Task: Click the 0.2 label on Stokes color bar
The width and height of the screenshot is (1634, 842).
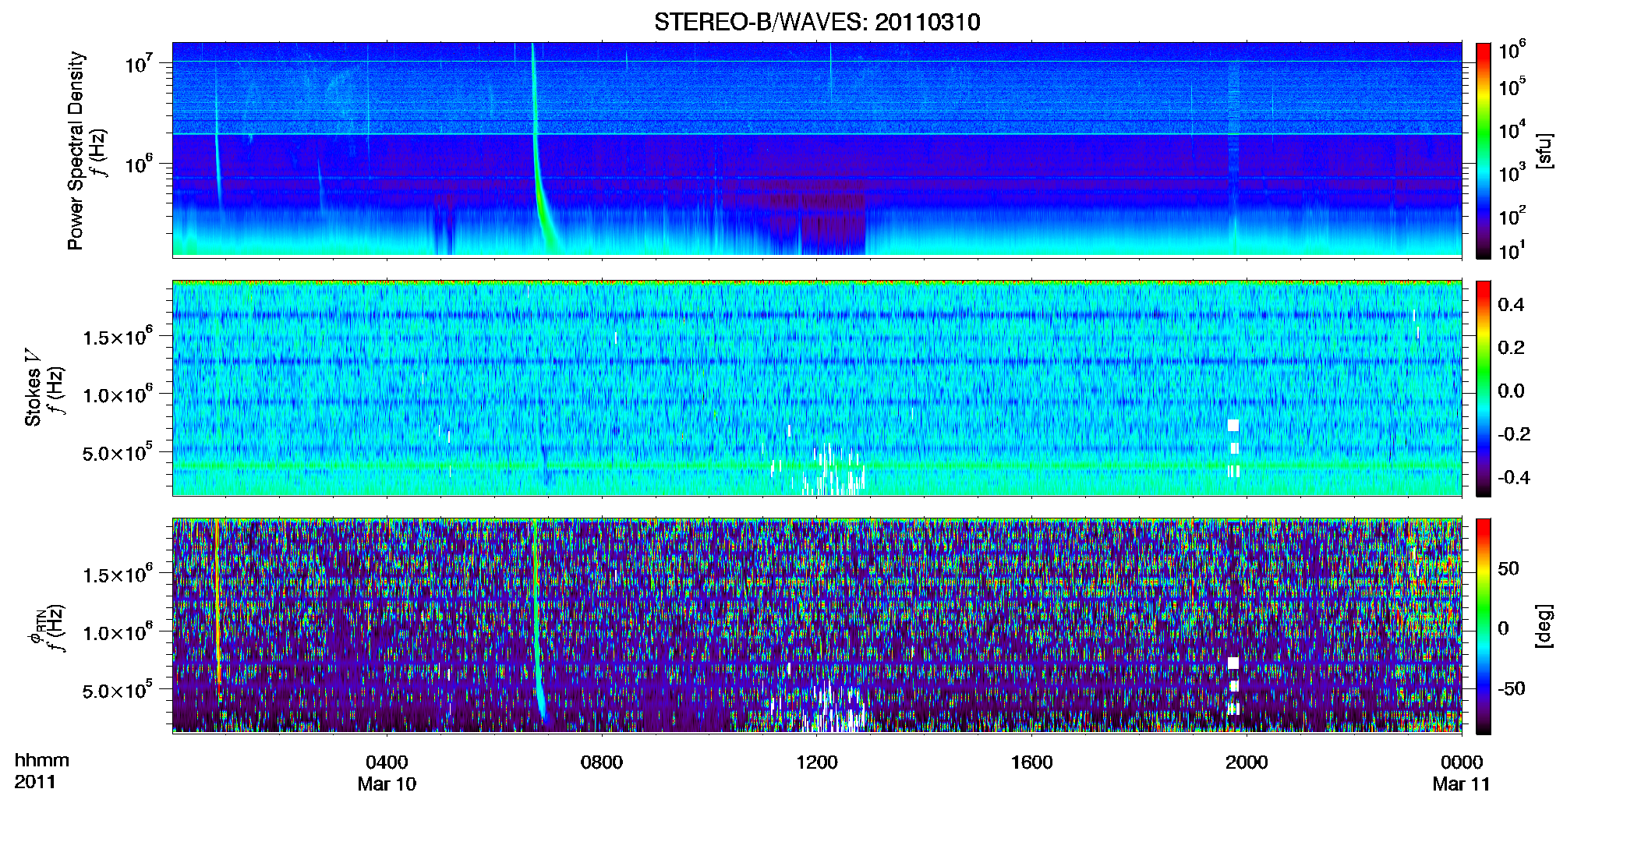Action: click(x=1511, y=347)
